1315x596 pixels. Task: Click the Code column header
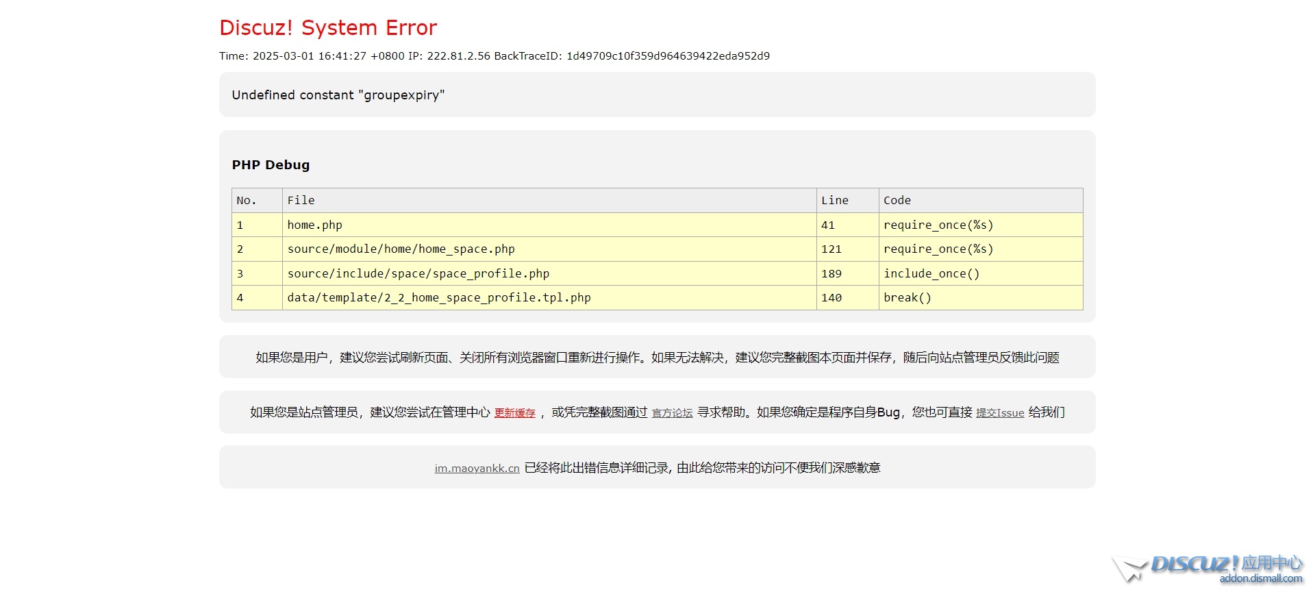coord(981,200)
